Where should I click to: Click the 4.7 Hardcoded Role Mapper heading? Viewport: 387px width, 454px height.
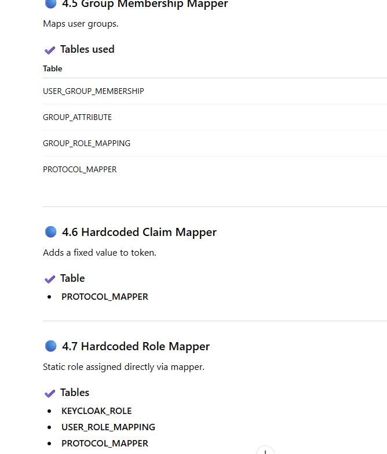click(x=136, y=346)
